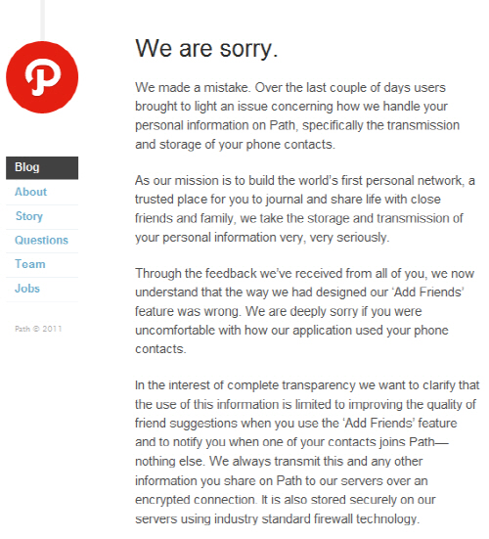Click the Path © 2011 copyright text
Image resolution: width=489 pixels, height=539 pixels.
pyautogui.click(x=38, y=329)
